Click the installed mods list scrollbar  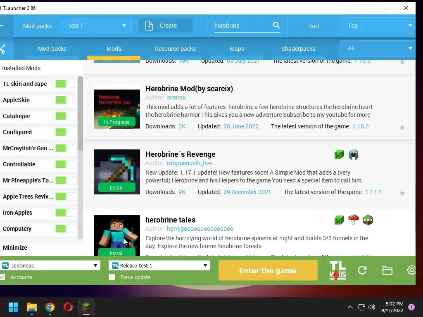[x=80, y=113]
